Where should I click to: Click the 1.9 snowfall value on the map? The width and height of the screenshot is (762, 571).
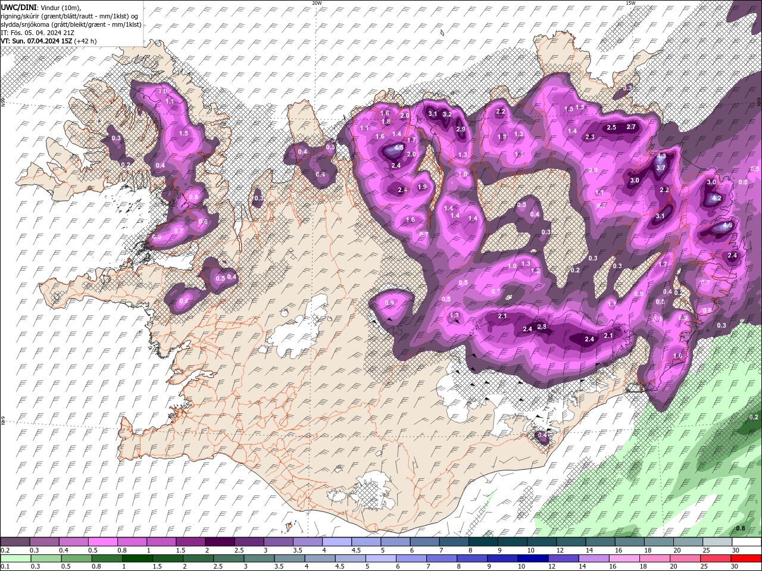pos(423,187)
